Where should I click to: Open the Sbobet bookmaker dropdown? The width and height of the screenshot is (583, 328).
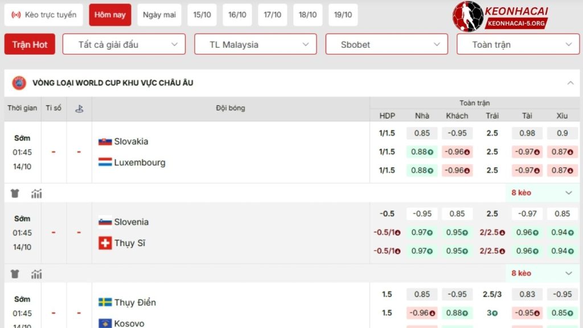click(387, 43)
